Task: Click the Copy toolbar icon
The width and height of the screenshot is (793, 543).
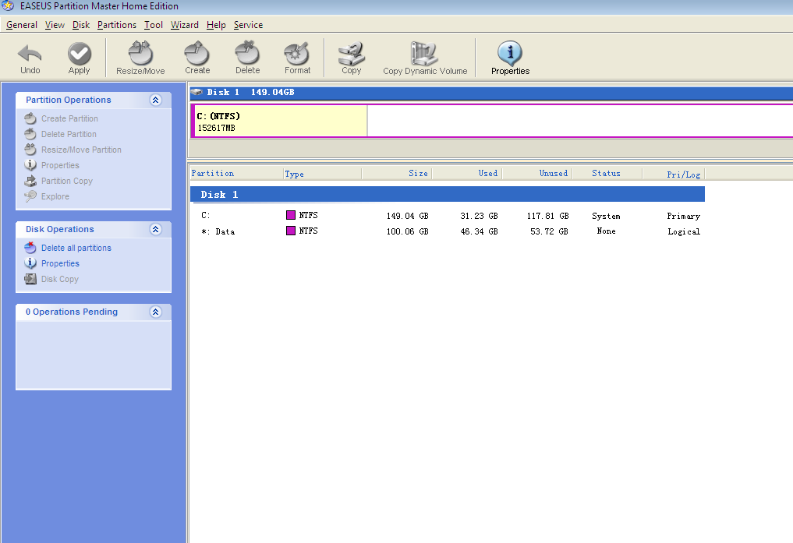Action: [x=351, y=55]
